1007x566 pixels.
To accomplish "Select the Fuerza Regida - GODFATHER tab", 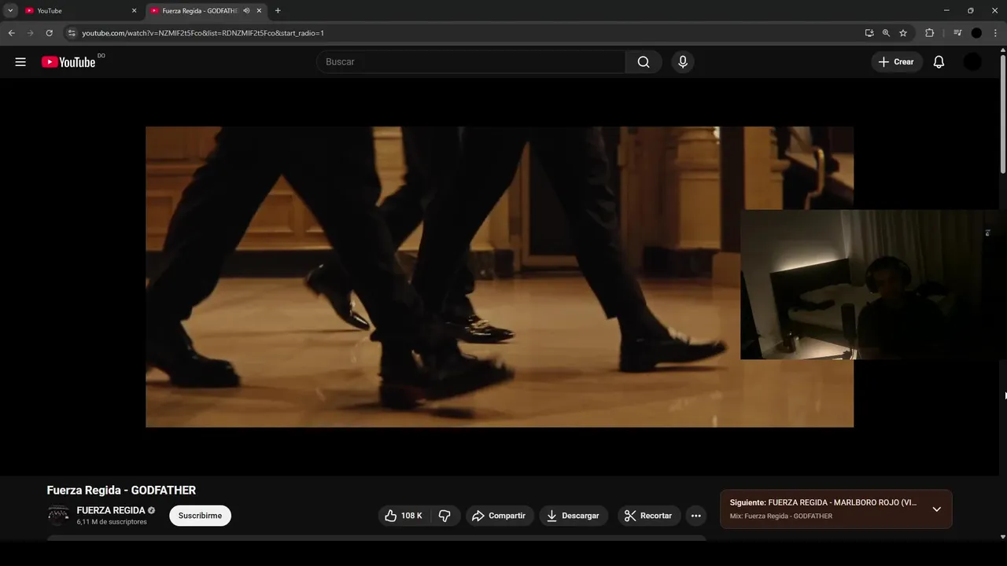I will tap(201, 11).
